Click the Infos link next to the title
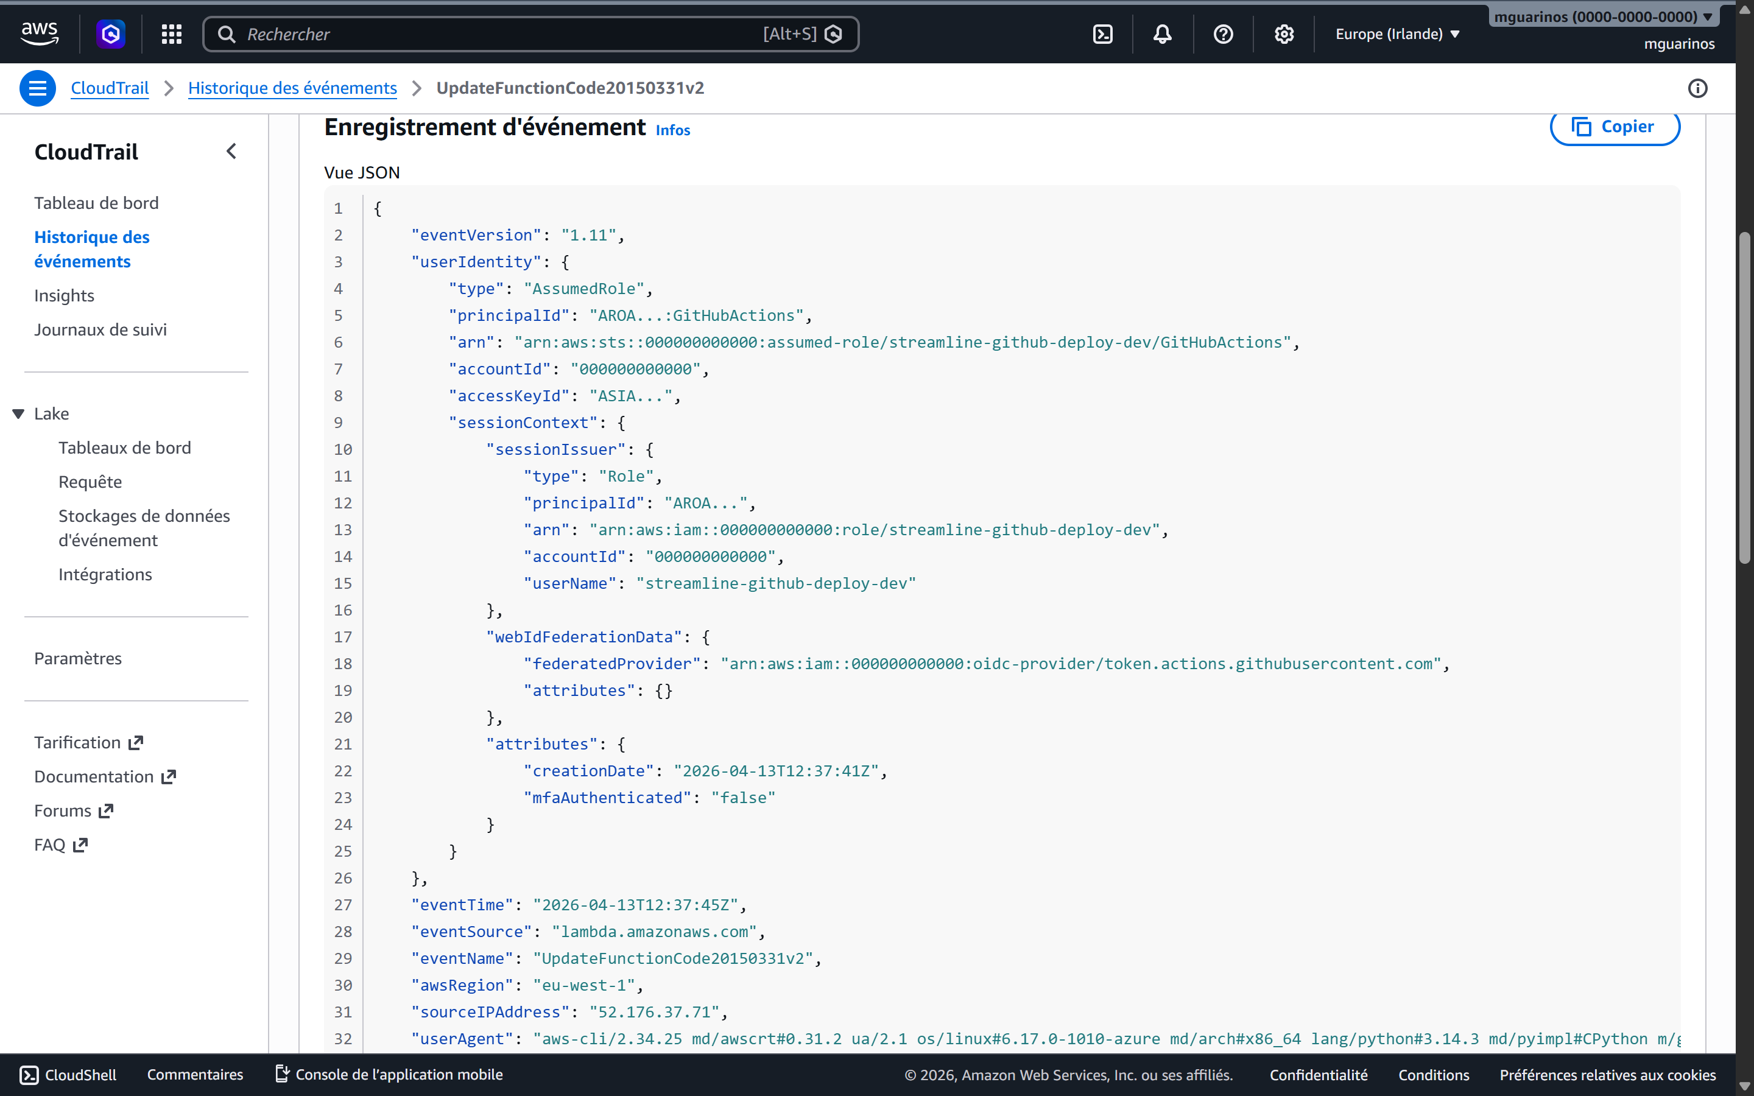This screenshot has height=1096, width=1754. 671,130
